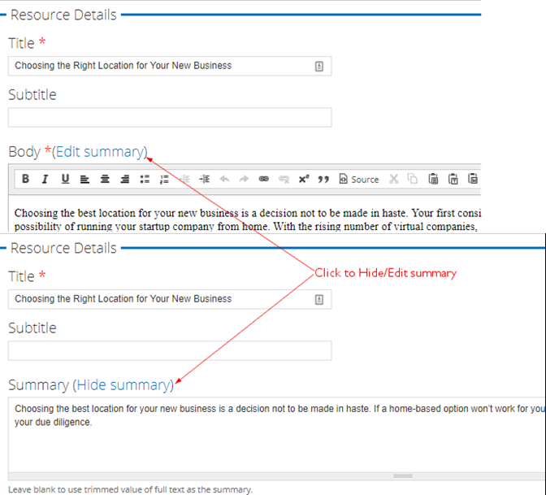This screenshot has width=546, height=495.
Task: Align body text to the left
Action: pyautogui.click(x=84, y=179)
